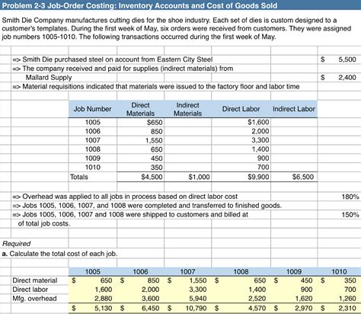Click the 'Mallard Supply' line
This screenshot has width=361, height=314.
pyautogui.click(x=49, y=78)
